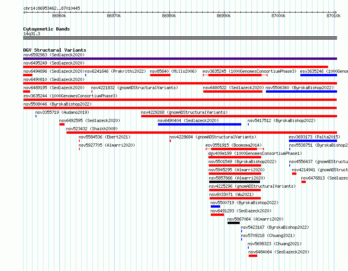Click the esv3693173 (Palta2015) label

pos(314,137)
